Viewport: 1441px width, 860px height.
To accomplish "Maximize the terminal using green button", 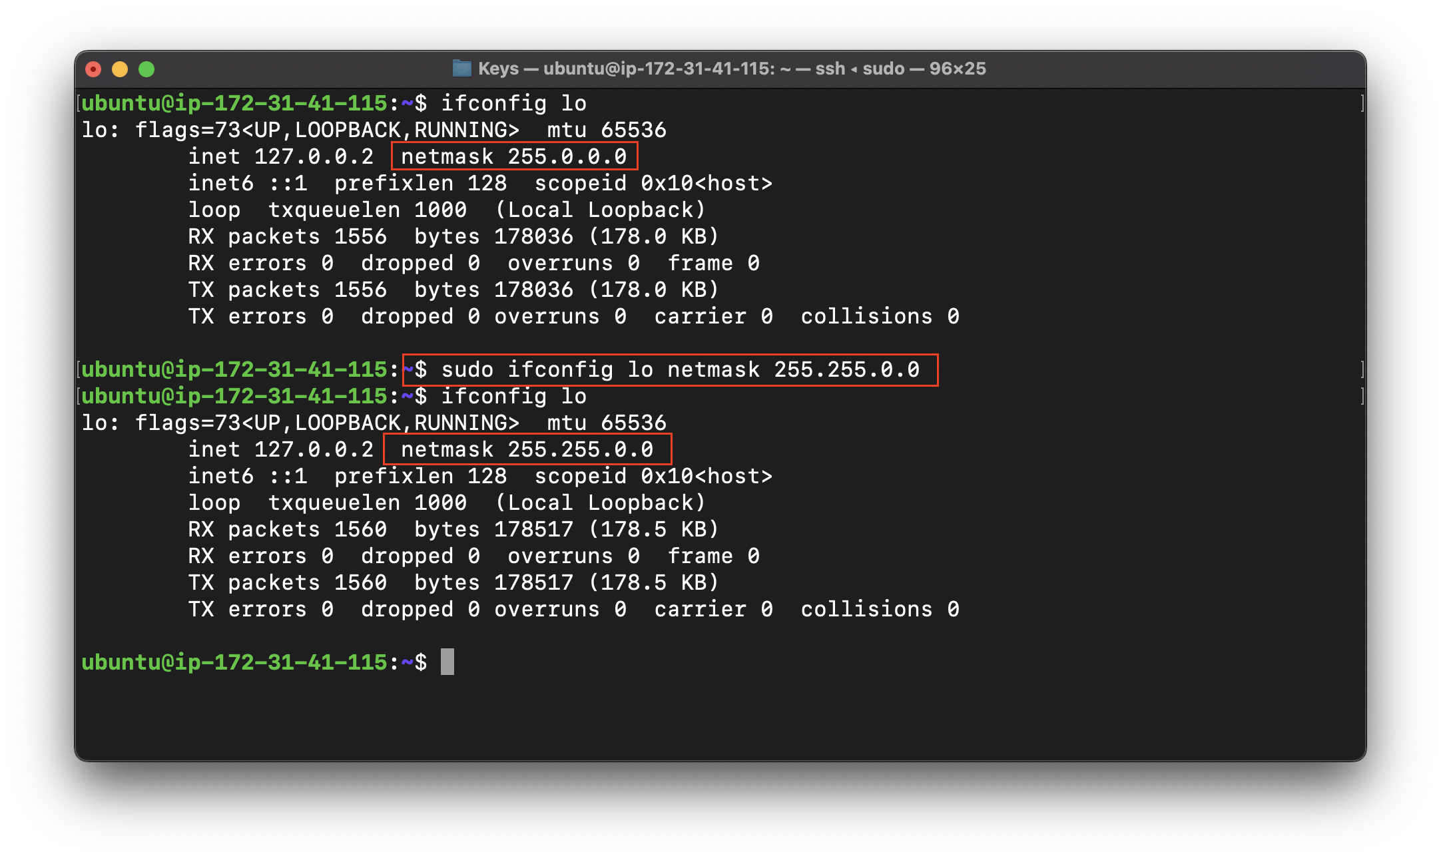I will pyautogui.click(x=146, y=69).
